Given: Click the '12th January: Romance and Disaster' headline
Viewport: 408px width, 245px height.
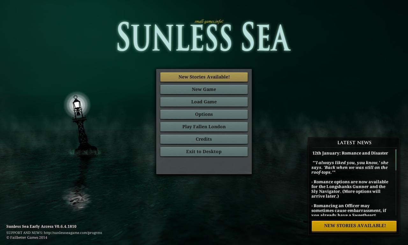Looking at the screenshot, I should pyautogui.click(x=350, y=153).
